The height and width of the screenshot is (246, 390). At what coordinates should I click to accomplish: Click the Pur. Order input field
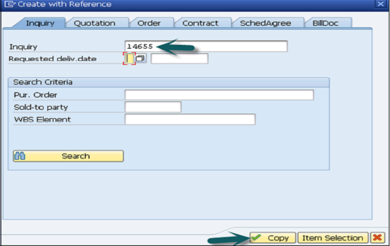coord(219,95)
